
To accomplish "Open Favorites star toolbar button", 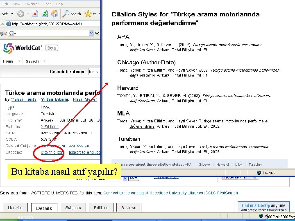I will click(92, 14).
